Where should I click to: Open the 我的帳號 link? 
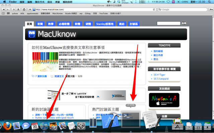(158, 51)
